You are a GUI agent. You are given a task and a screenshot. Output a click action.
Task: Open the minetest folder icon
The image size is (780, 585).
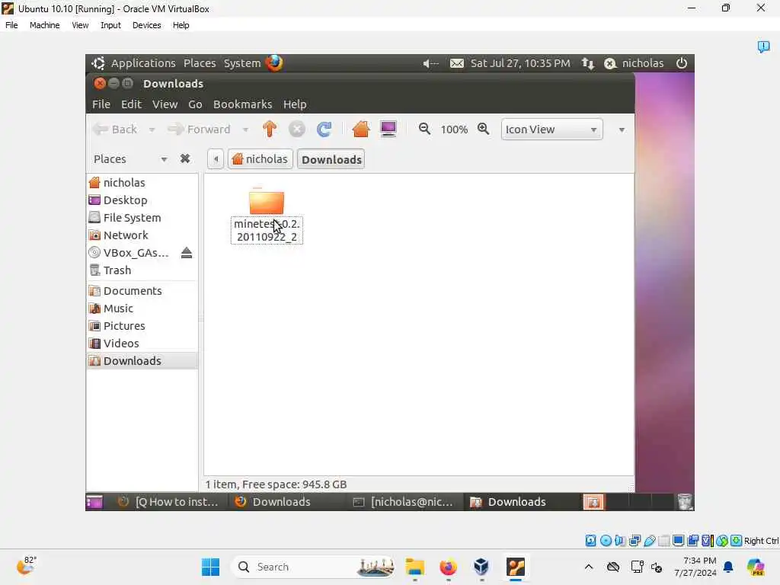pos(267,201)
